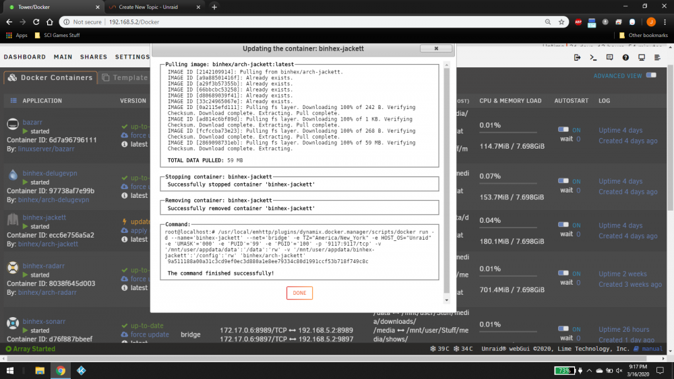
Task: Open the manual link in footer
Action: pyautogui.click(x=652, y=349)
